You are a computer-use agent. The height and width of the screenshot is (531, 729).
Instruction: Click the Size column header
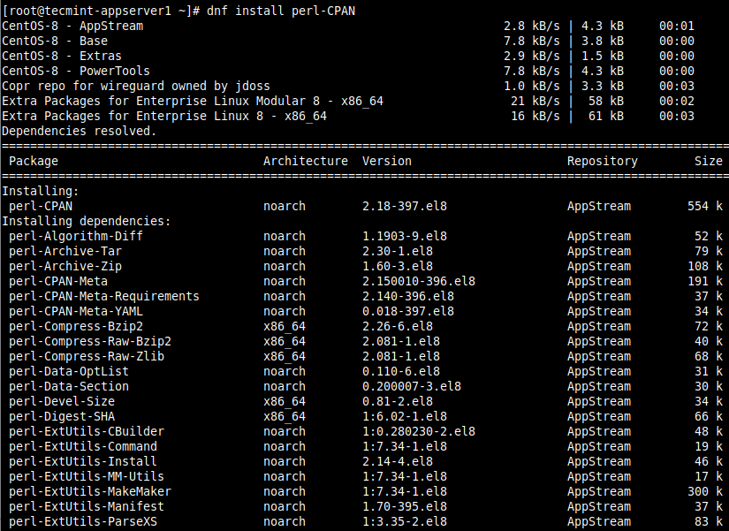[708, 161]
